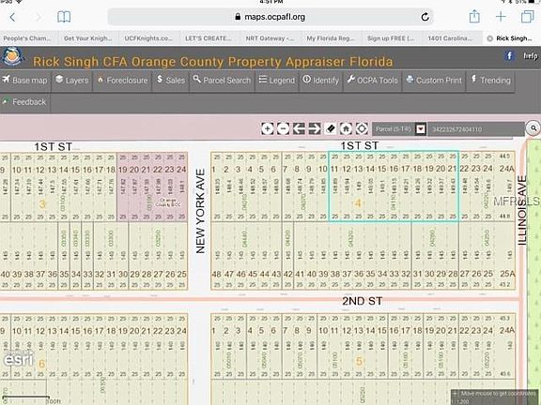The width and height of the screenshot is (541, 405).
Task: Click the Orange County appraiser logo
Action: click(12, 57)
